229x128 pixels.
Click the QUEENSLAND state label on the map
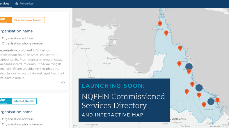(177, 119)
